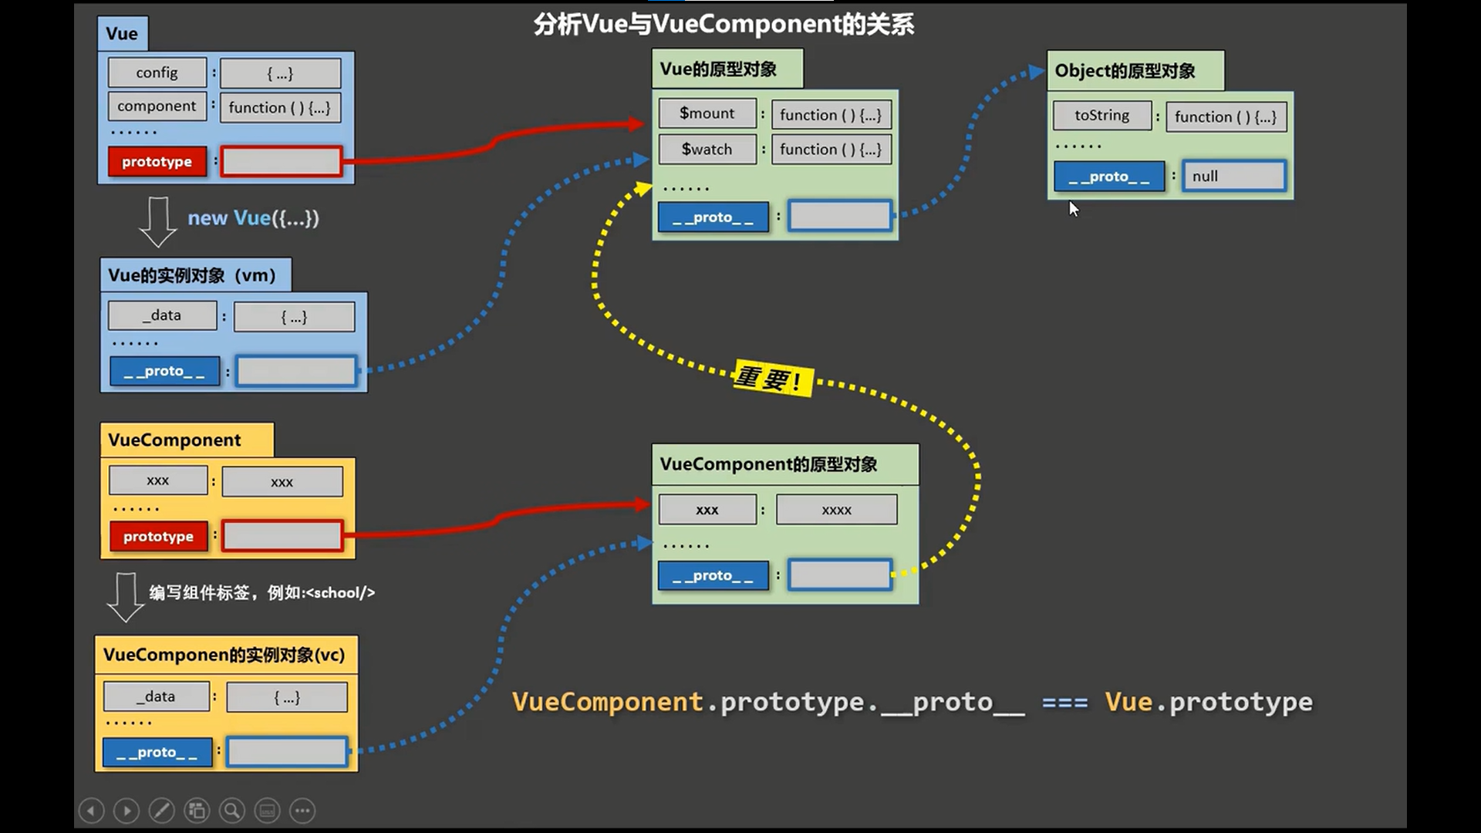1481x833 pixels.
Task: Click '__proto__' in VueComponent的原型对象 box
Action: (x=714, y=575)
